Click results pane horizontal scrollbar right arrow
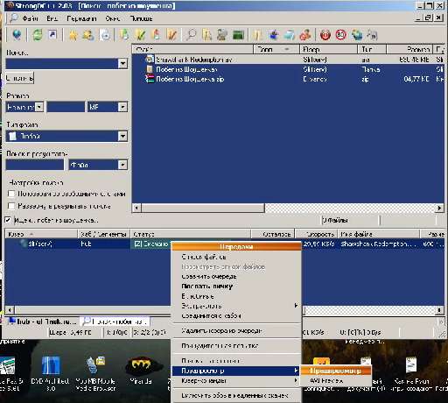 (439, 208)
